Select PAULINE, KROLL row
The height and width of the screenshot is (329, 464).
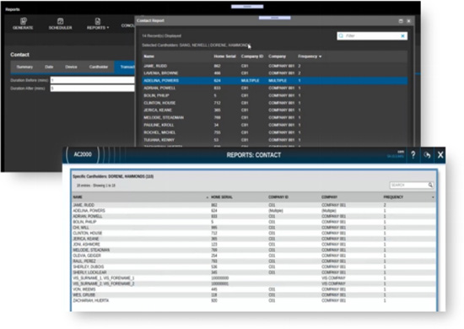point(275,125)
